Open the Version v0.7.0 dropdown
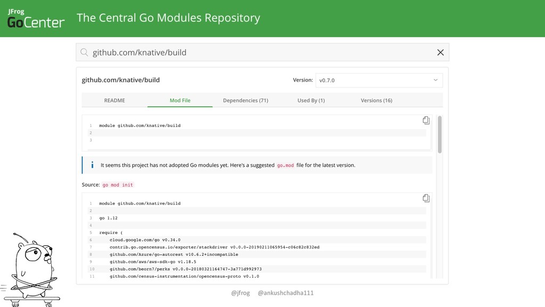 coord(379,80)
